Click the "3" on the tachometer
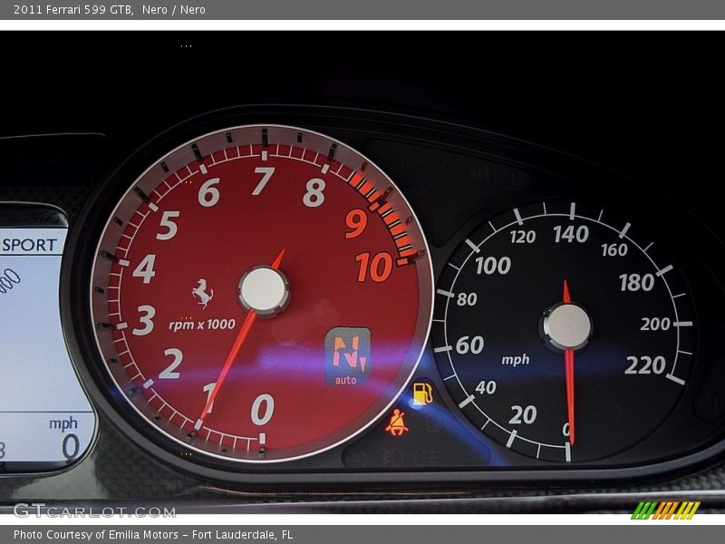725x544 pixels. coord(144,320)
